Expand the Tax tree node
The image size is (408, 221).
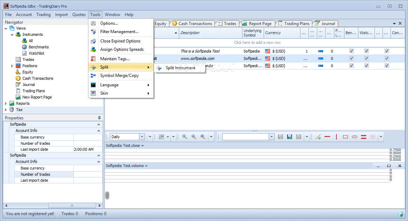coord(6,110)
